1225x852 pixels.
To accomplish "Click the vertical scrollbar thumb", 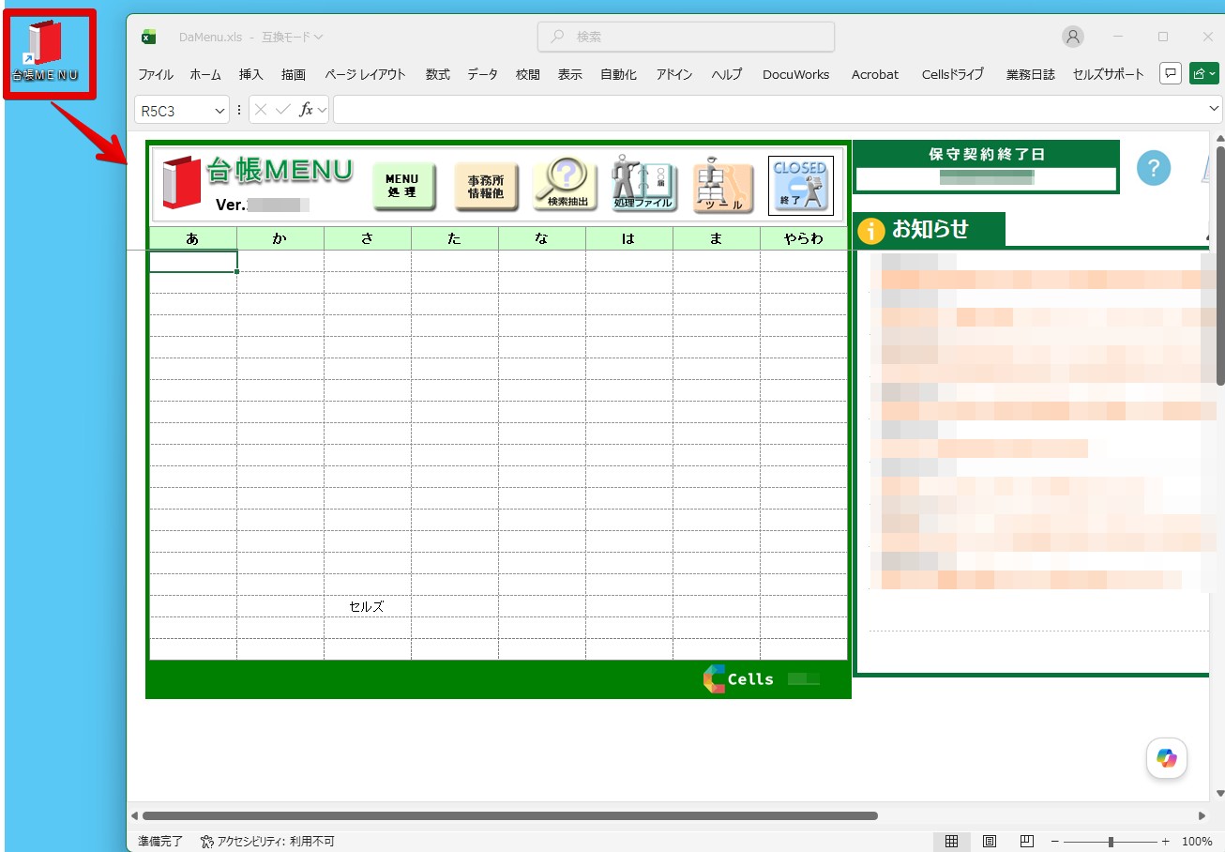I will coord(1219,266).
